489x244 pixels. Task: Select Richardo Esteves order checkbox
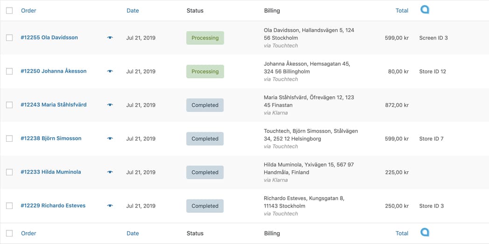(x=9, y=206)
